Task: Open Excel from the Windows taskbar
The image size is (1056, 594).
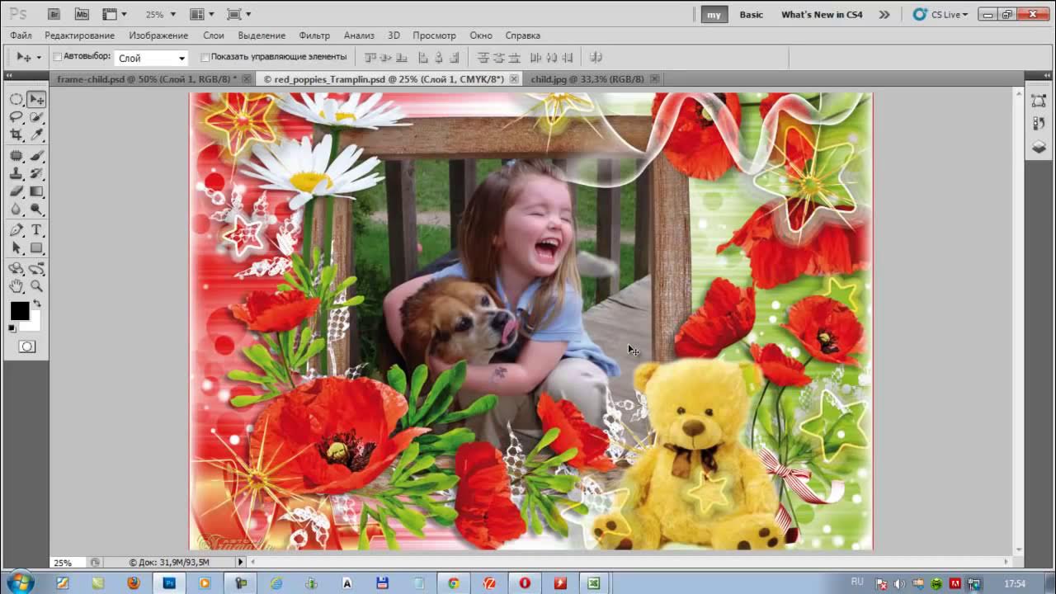Action: click(x=593, y=583)
